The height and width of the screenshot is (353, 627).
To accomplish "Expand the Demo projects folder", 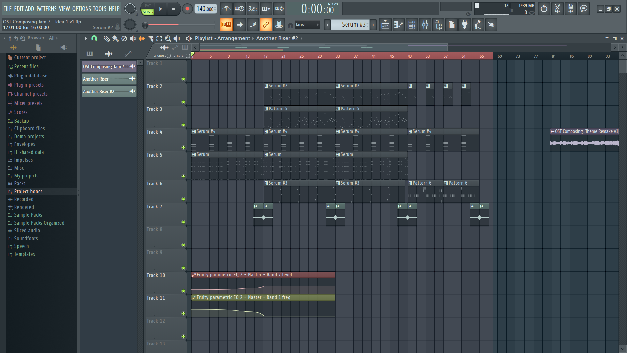I will click(x=29, y=136).
